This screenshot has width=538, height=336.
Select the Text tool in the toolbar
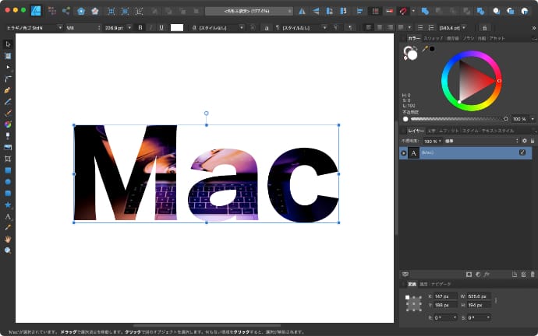[x=8, y=216]
